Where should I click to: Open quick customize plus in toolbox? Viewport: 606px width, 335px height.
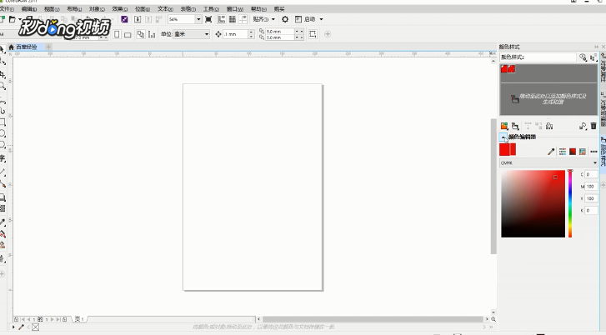[3, 274]
